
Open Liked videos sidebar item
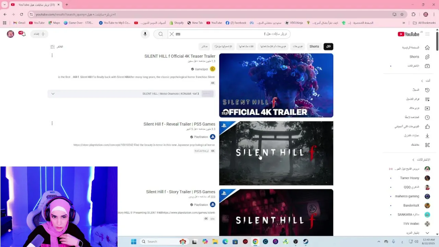(412, 127)
